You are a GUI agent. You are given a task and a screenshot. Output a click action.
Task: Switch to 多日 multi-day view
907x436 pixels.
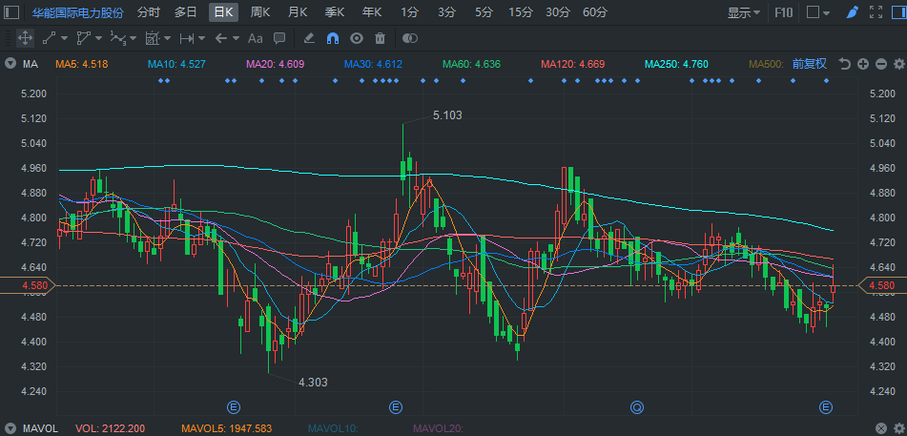[186, 12]
